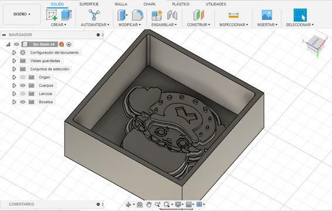The height and width of the screenshot is (211, 332).
Task: Click the Navegador panel options dot
Action: tap(98, 35)
